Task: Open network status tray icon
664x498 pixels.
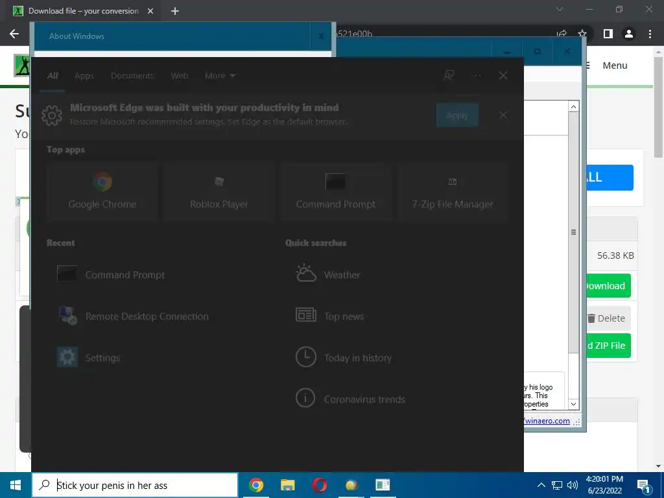Action: point(557,485)
